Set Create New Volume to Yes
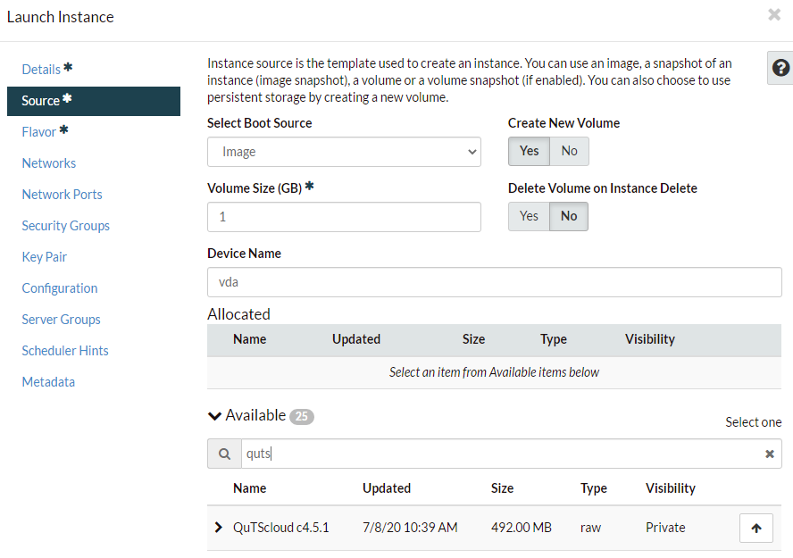Screen dimensions: 793x558 click(529, 152)
